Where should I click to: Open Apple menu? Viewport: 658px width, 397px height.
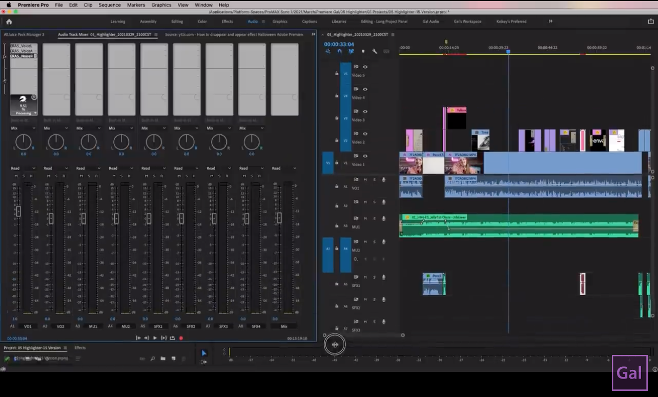coord(9,5)
